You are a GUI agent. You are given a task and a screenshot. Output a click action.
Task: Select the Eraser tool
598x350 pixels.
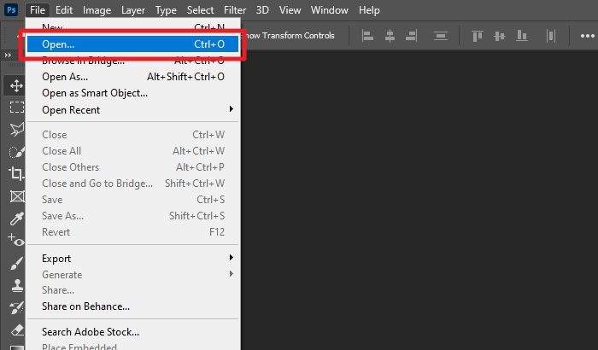tap(16, 330)
